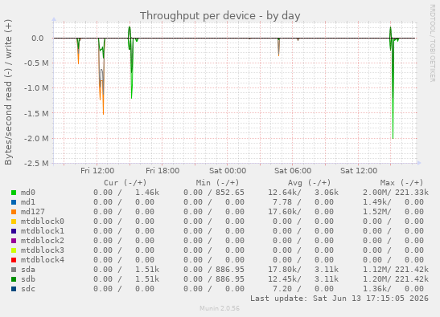440x317 pixels.
Task: Click the mtdblock1 dark purple swatch
Action: 14,231
